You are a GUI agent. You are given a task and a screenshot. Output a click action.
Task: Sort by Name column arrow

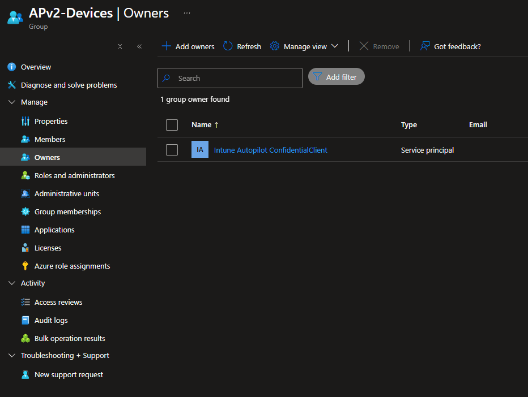pos(216,125)
